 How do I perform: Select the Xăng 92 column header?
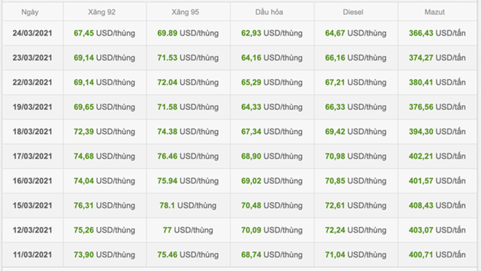click(102, 12)
